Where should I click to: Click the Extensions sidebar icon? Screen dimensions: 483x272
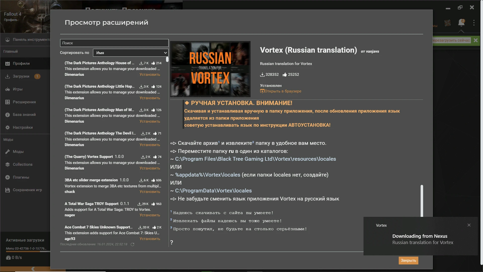click(x=8, y=102)
